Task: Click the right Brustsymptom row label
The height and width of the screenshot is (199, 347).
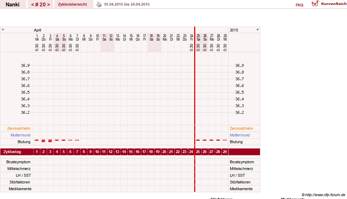Action: point(242,162)
